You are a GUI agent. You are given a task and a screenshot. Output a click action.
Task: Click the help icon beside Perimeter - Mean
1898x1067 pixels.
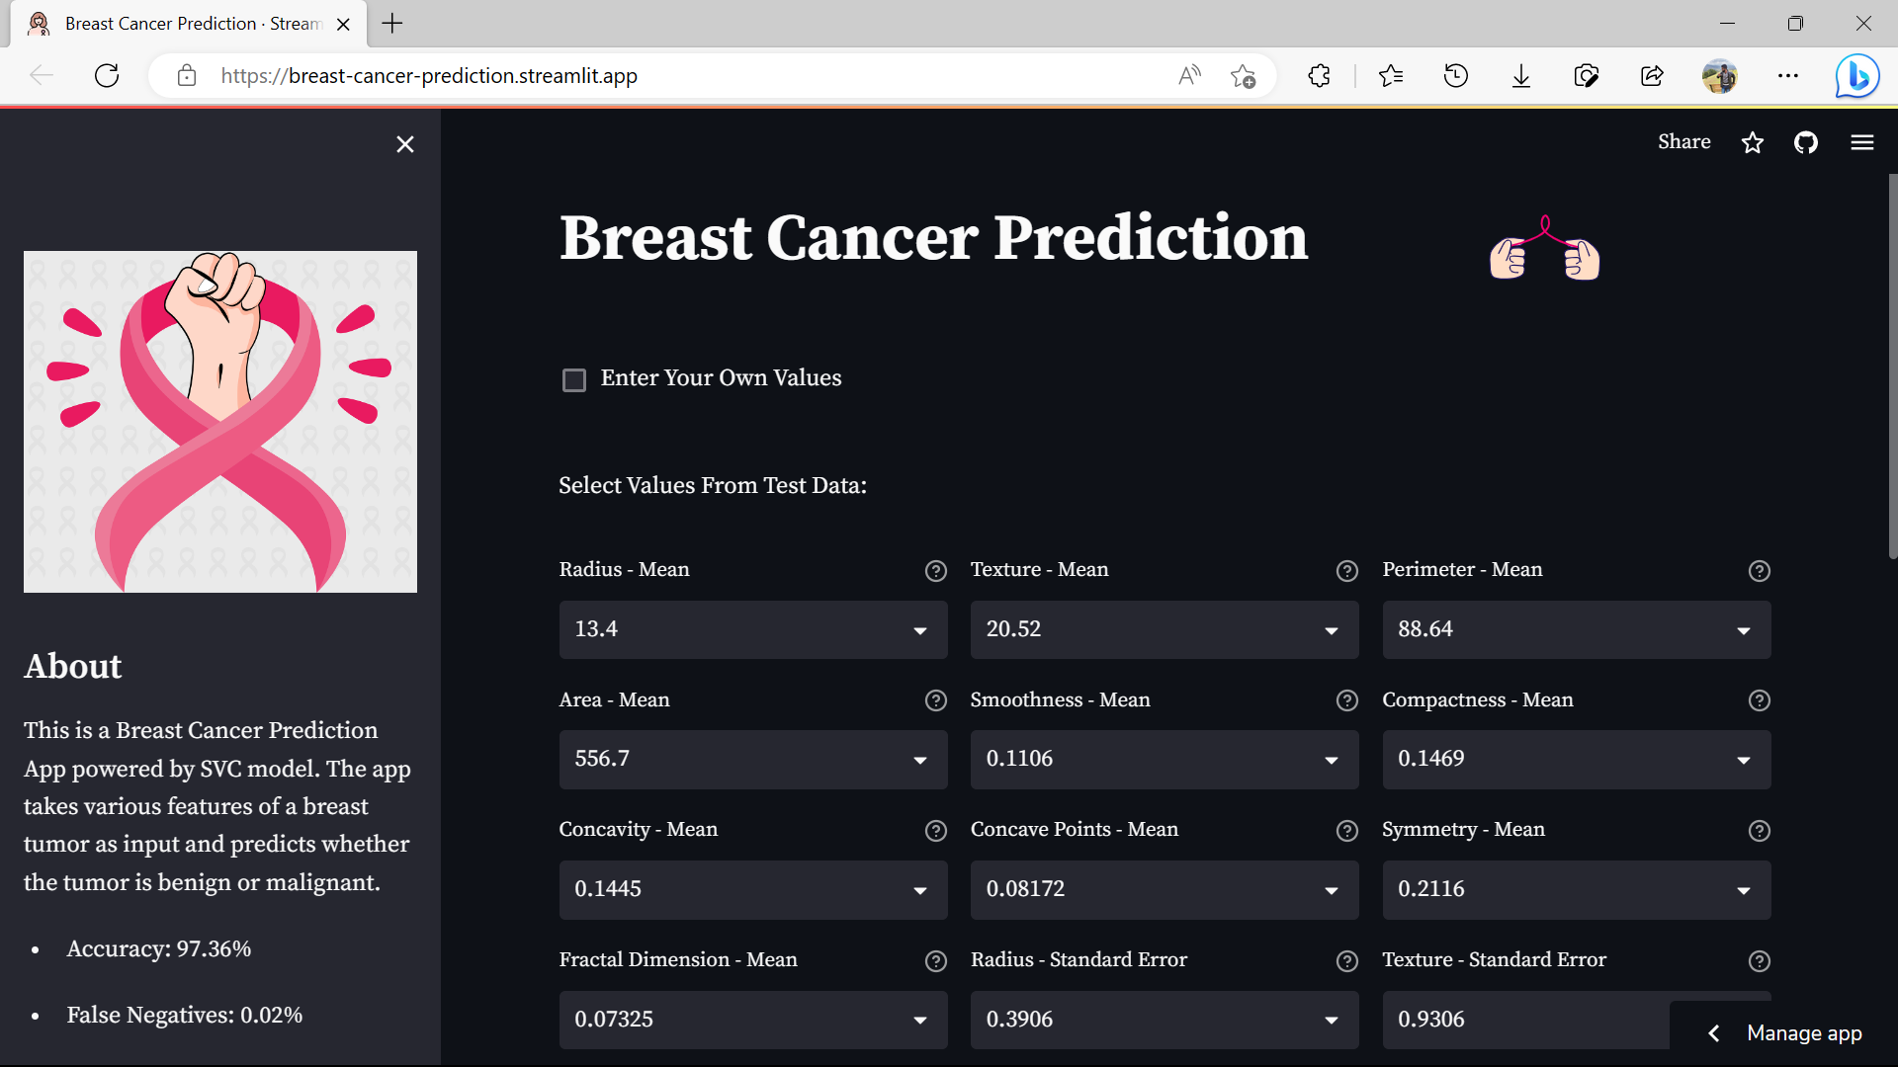(x=1759, y=570)
